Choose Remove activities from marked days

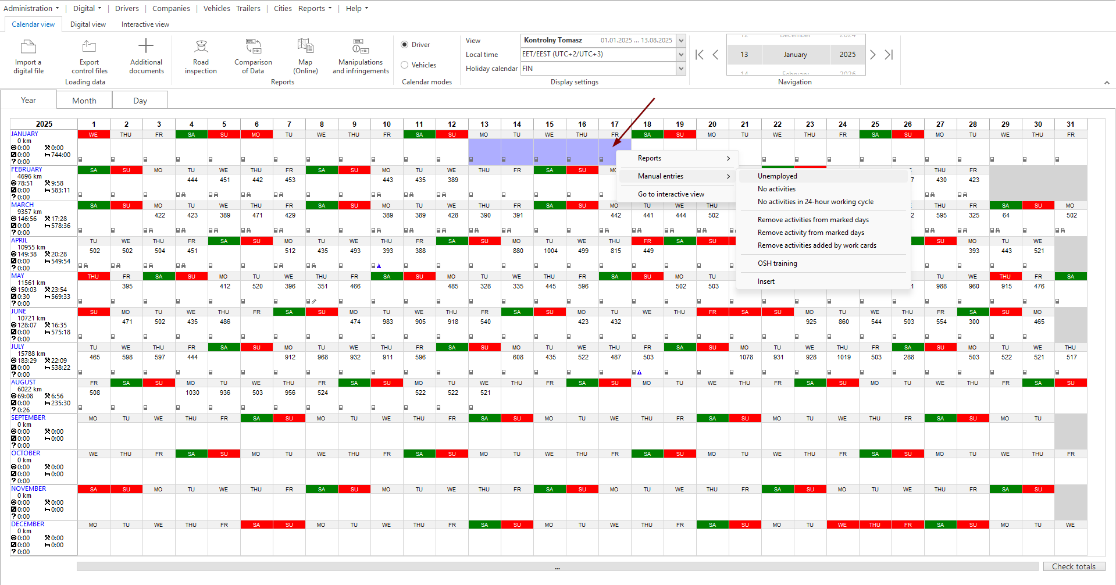pyautogui.click(x=823, y=220)
